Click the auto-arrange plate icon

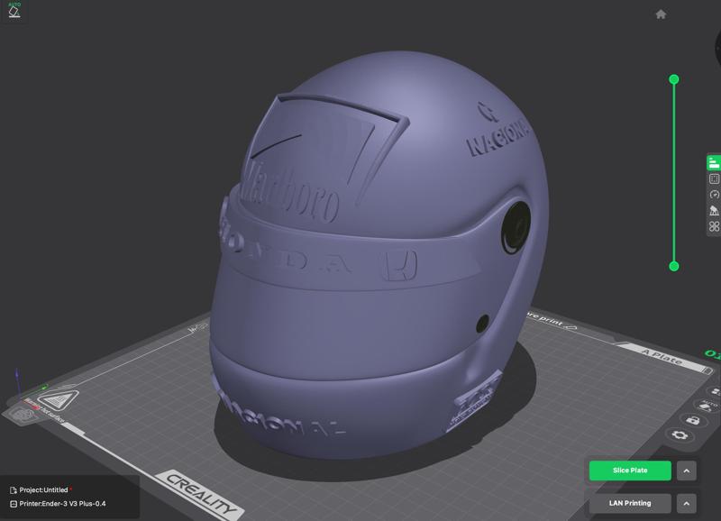point(707,406)
